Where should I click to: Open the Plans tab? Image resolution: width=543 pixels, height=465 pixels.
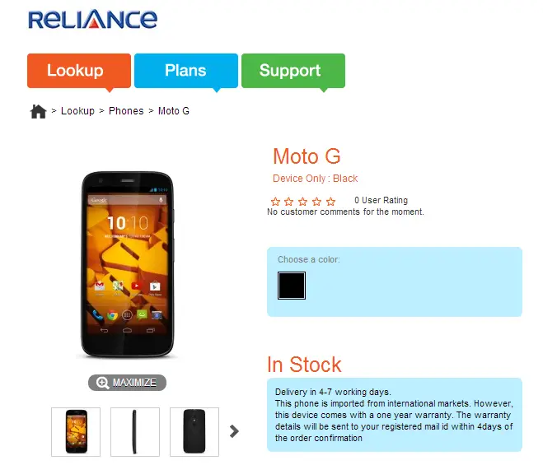pos(186,71)
